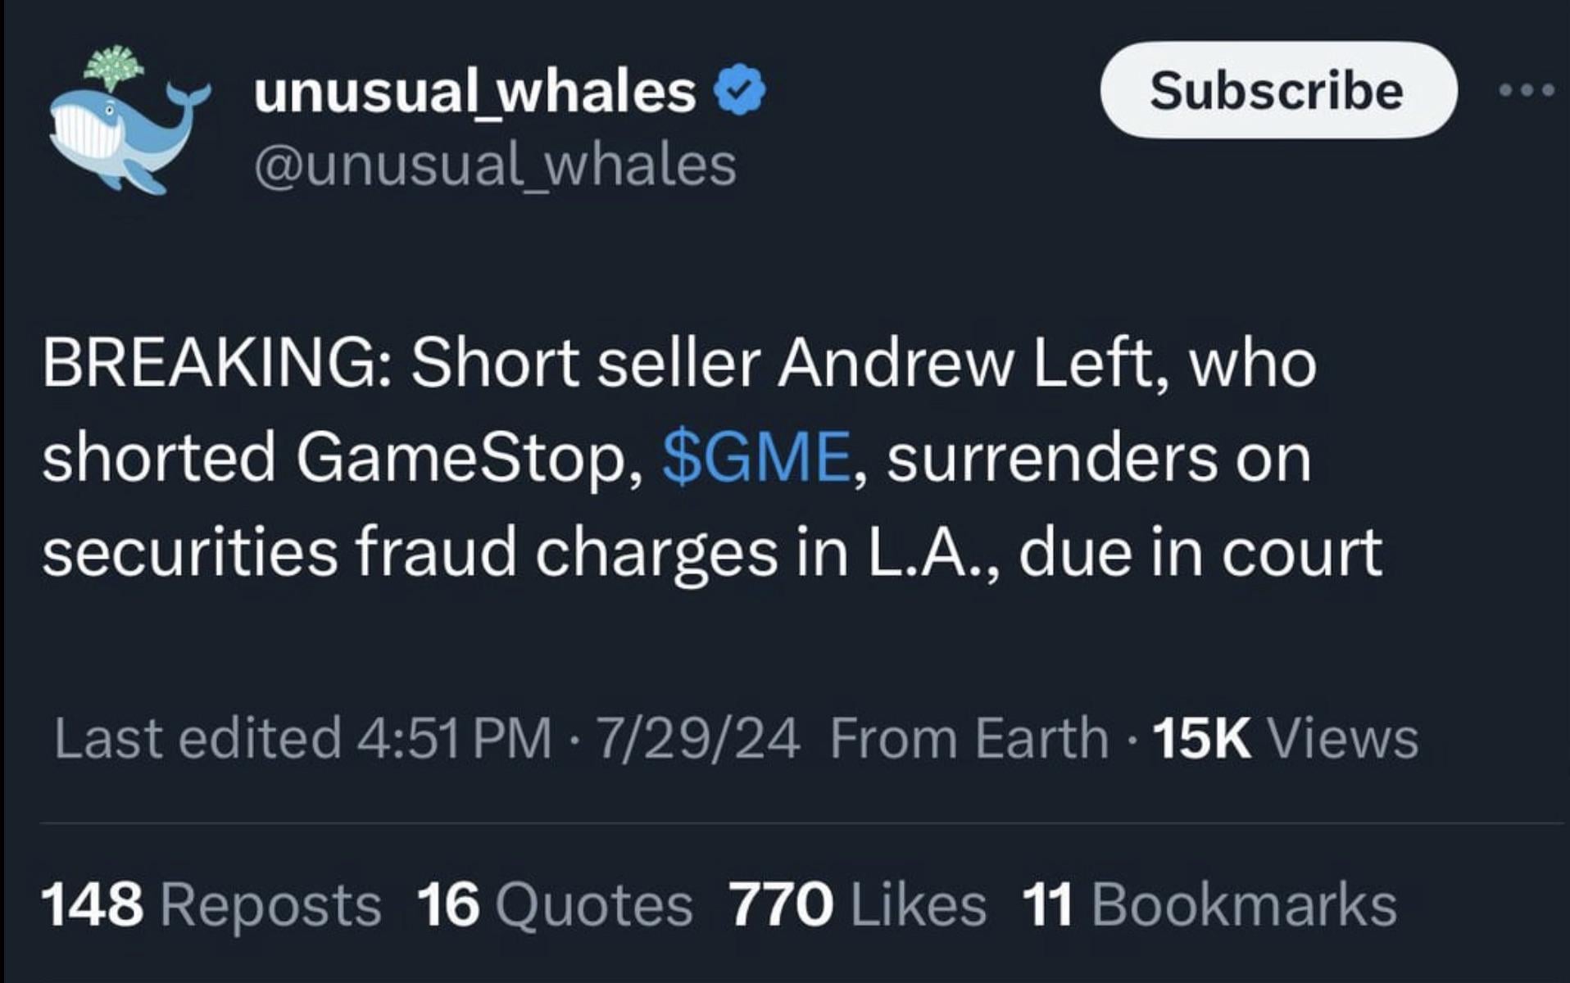
Task: Show the 148 Reposts list
Action: tap(211, 904)
